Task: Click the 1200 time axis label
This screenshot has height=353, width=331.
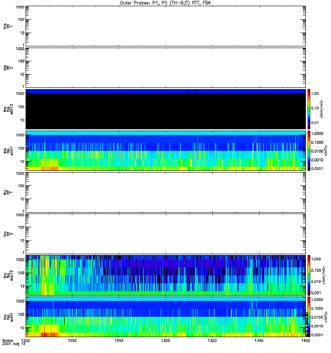Action: tap(26, 341)
